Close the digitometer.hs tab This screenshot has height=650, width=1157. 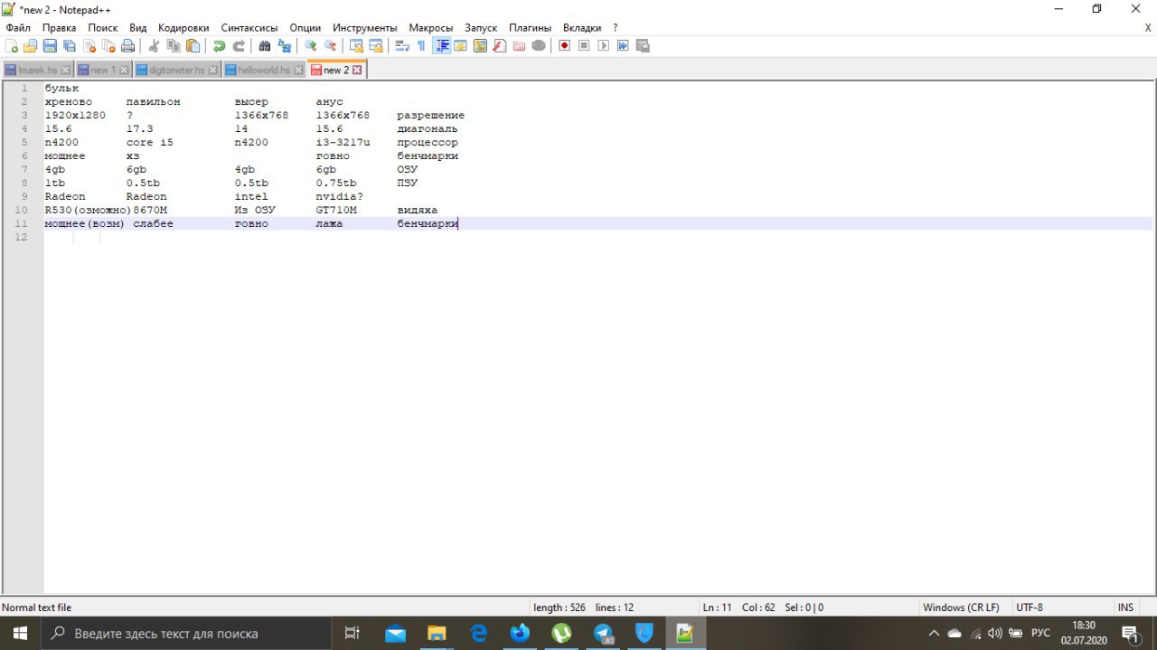tap(213, 70)
